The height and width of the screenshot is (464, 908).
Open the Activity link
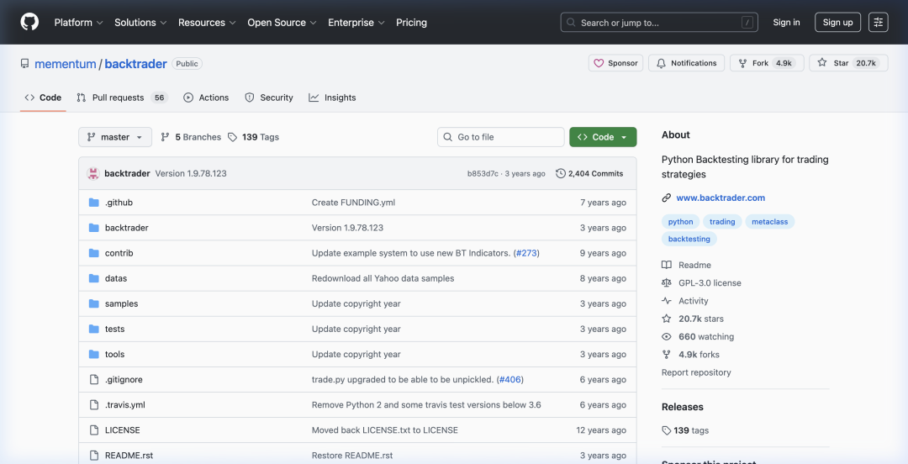(x=686, y=301)
